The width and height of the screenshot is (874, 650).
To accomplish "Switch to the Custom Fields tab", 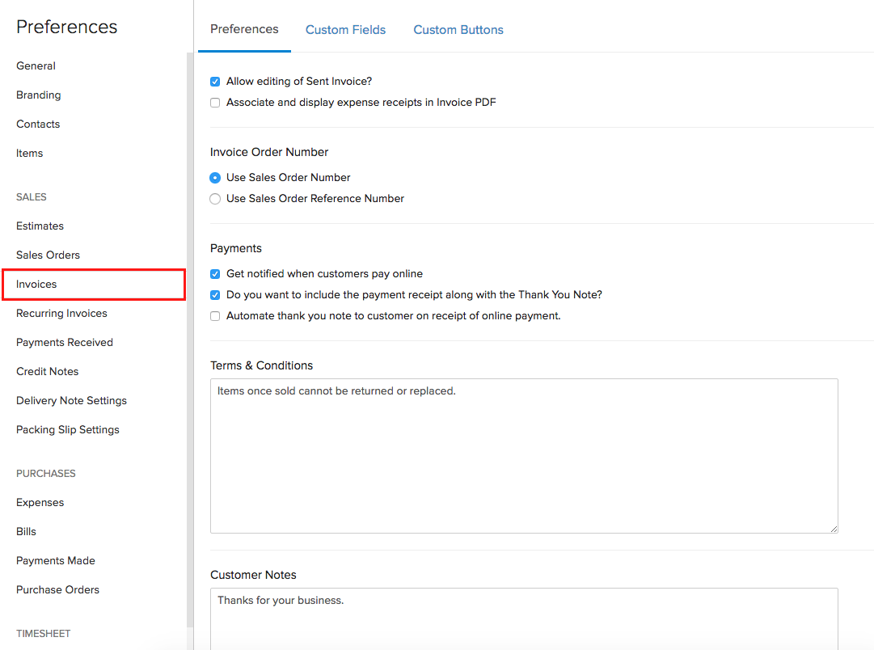I will click(x=345, y=29).
